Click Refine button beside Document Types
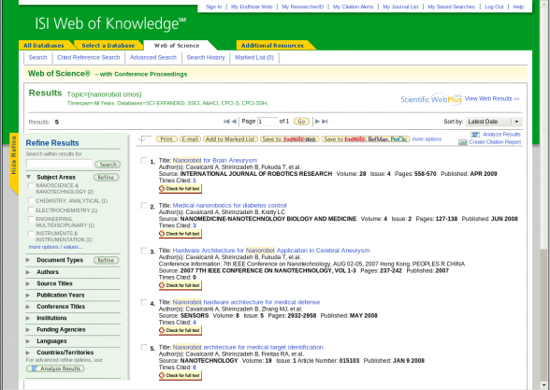The image size is (550, 390). tap(107, 260)
